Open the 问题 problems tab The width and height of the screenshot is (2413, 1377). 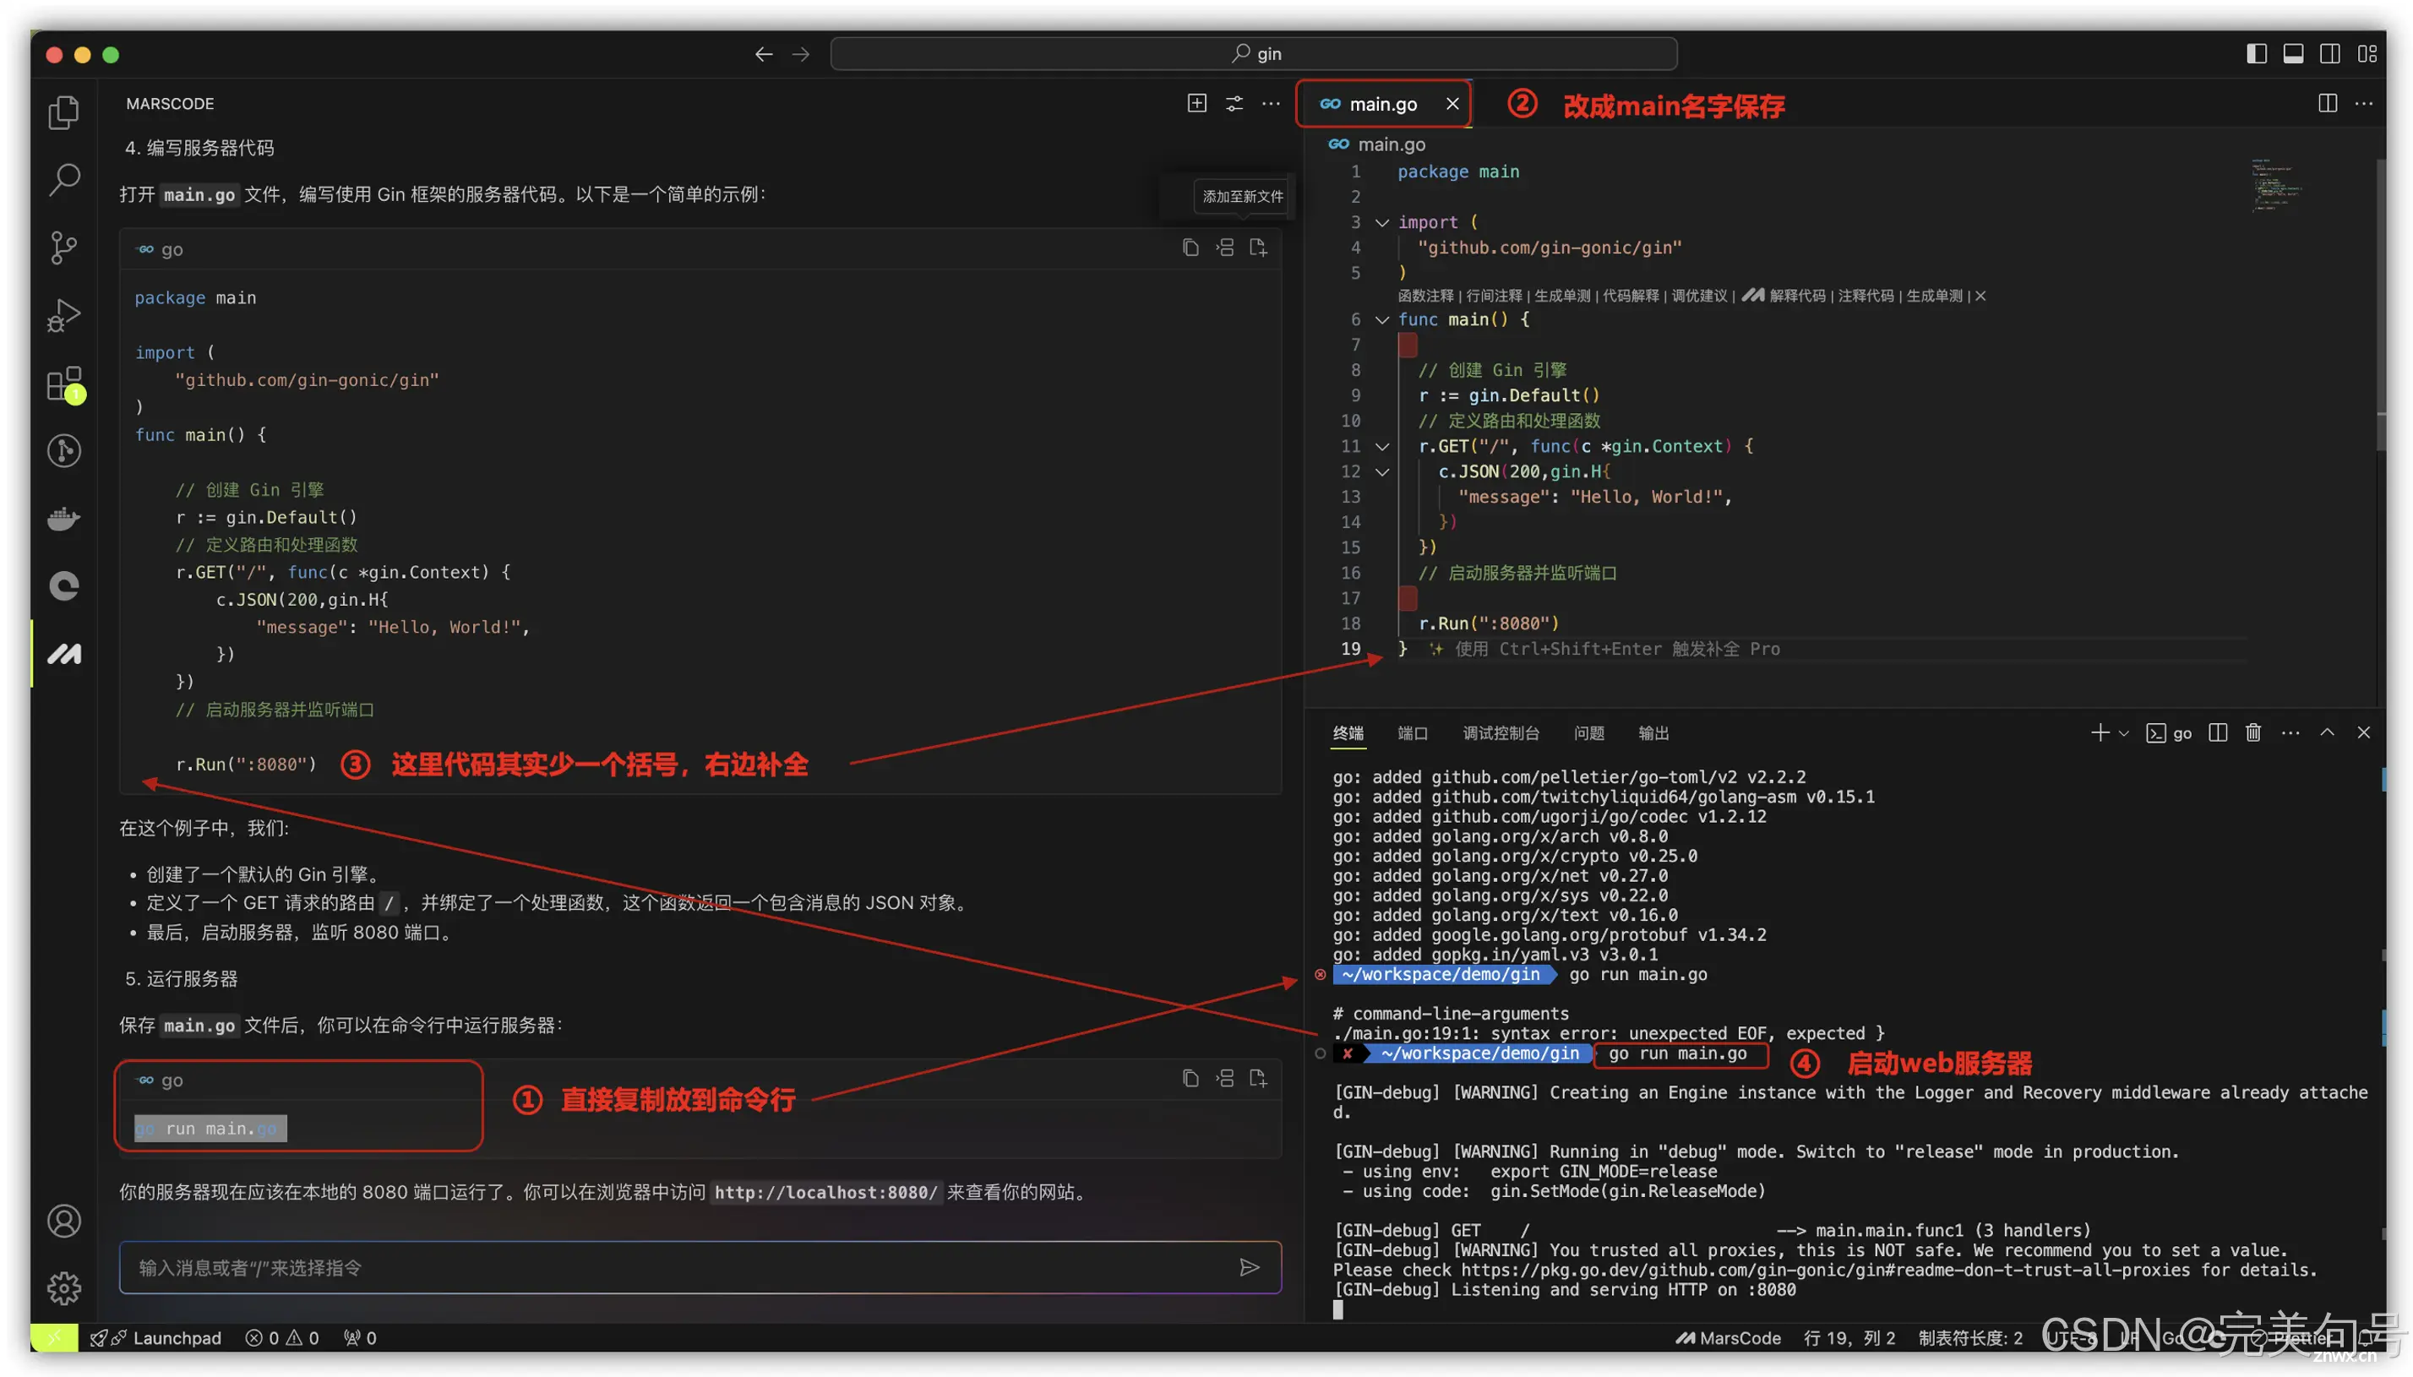tap(1588, 733)
